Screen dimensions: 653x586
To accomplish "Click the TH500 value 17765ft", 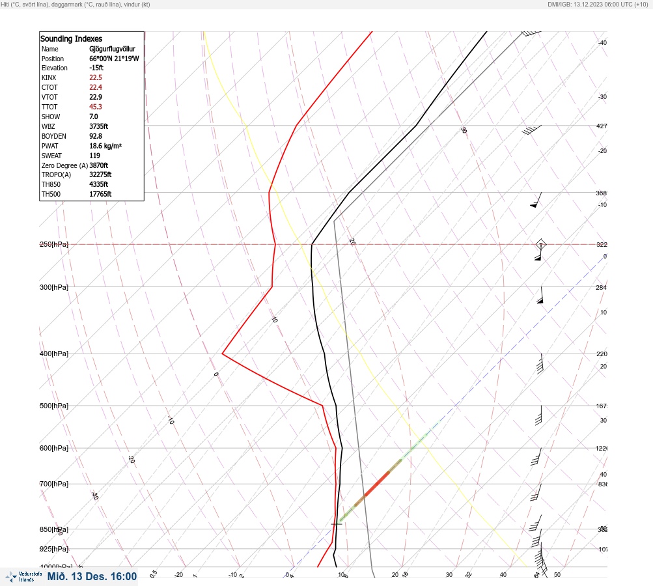I will pyautogui.click(x=100, y=194).
